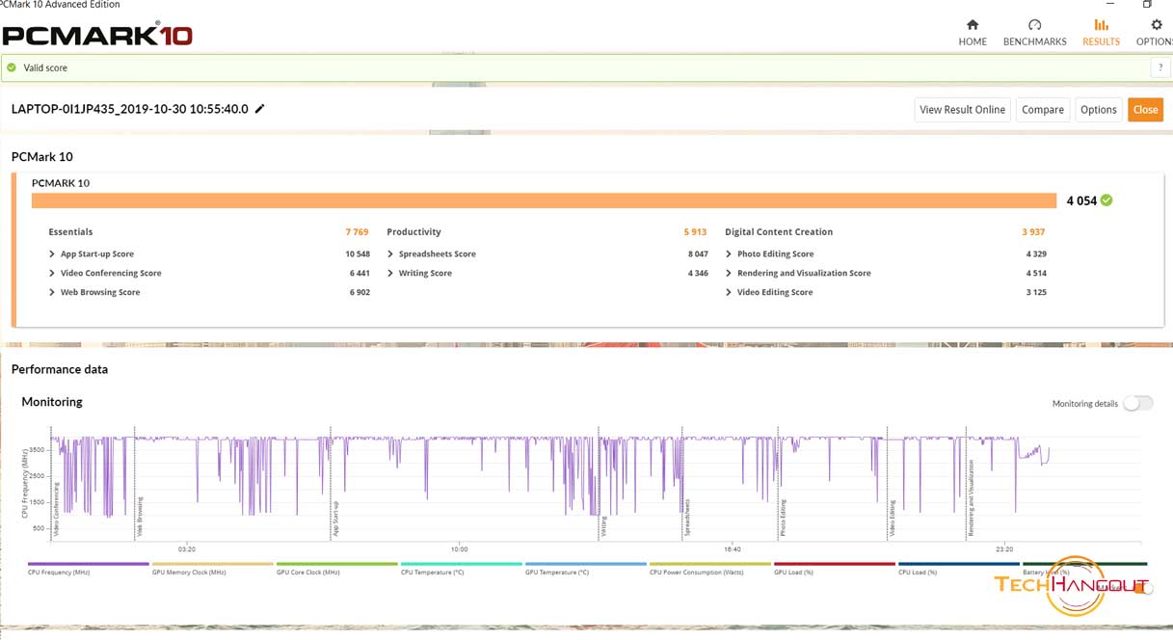Image resolution: width=1173 pixels, height=640 pixels.
Task: Click the Video Editing score value 3 125
Action: (x=1036, y=293)
